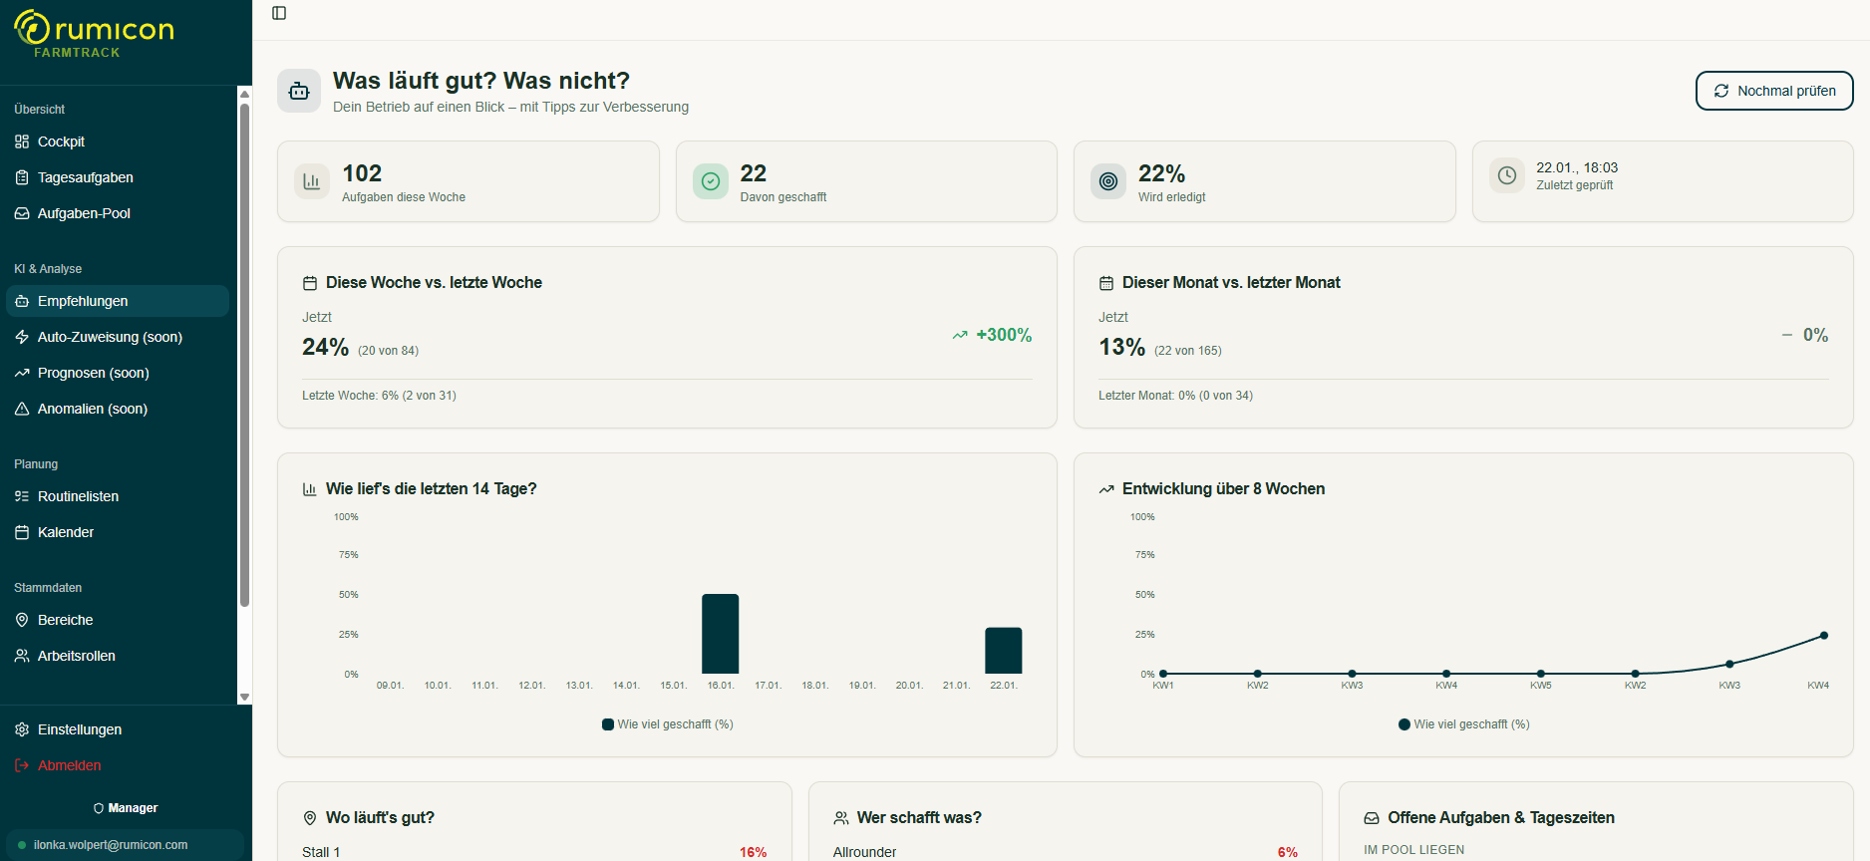
Task: Click the Abmelden logout link
Action: click(x=69, y=765)
